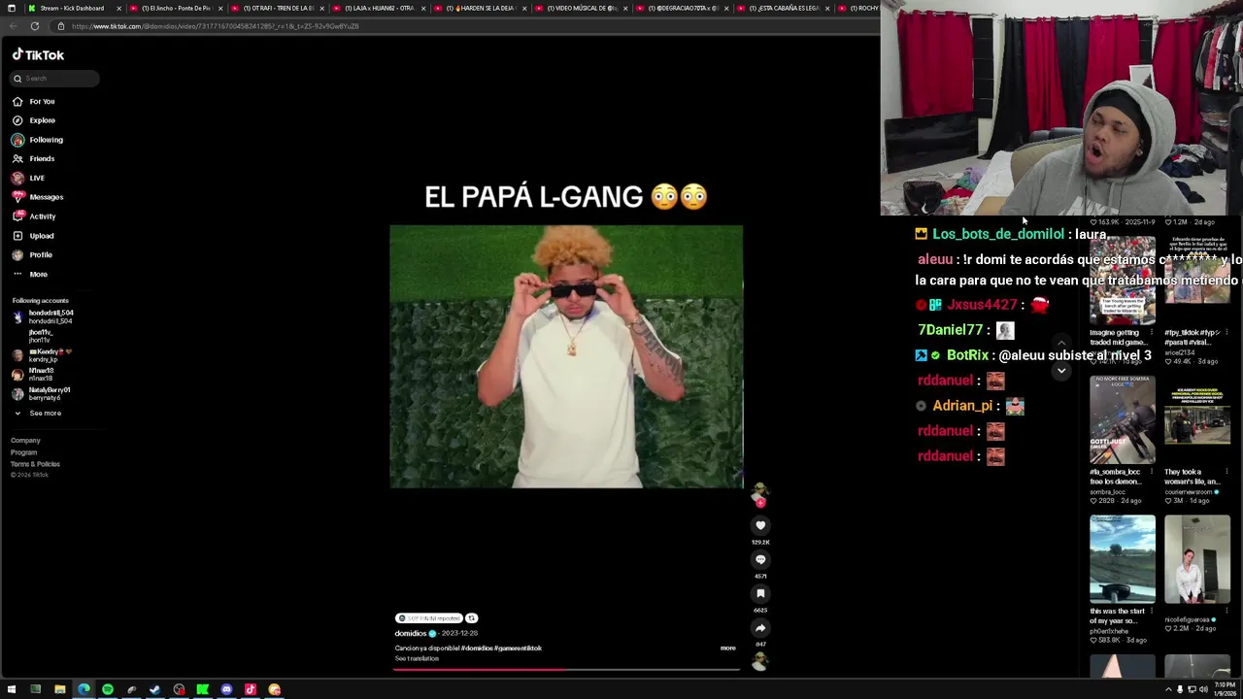Image resolution: width=1243 pixels, height=699 pixels.
Task: Open nicolefigueroaa video thumbnail
Action: click(1197, 559)
